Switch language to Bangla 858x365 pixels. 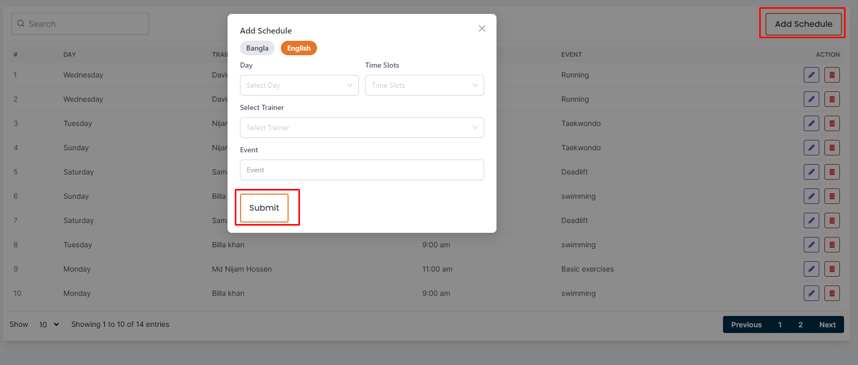click(257, 48)
